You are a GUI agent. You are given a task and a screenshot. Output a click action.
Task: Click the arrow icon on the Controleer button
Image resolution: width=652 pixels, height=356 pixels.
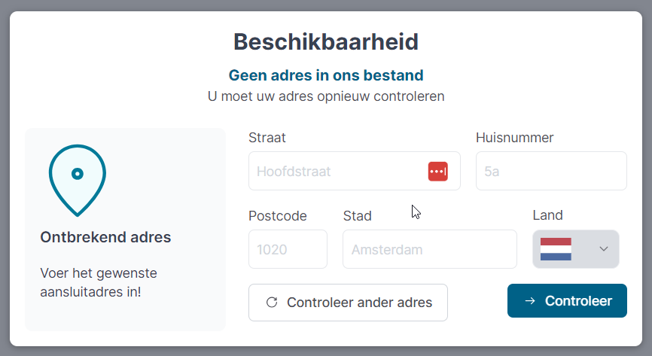[530, 301]
